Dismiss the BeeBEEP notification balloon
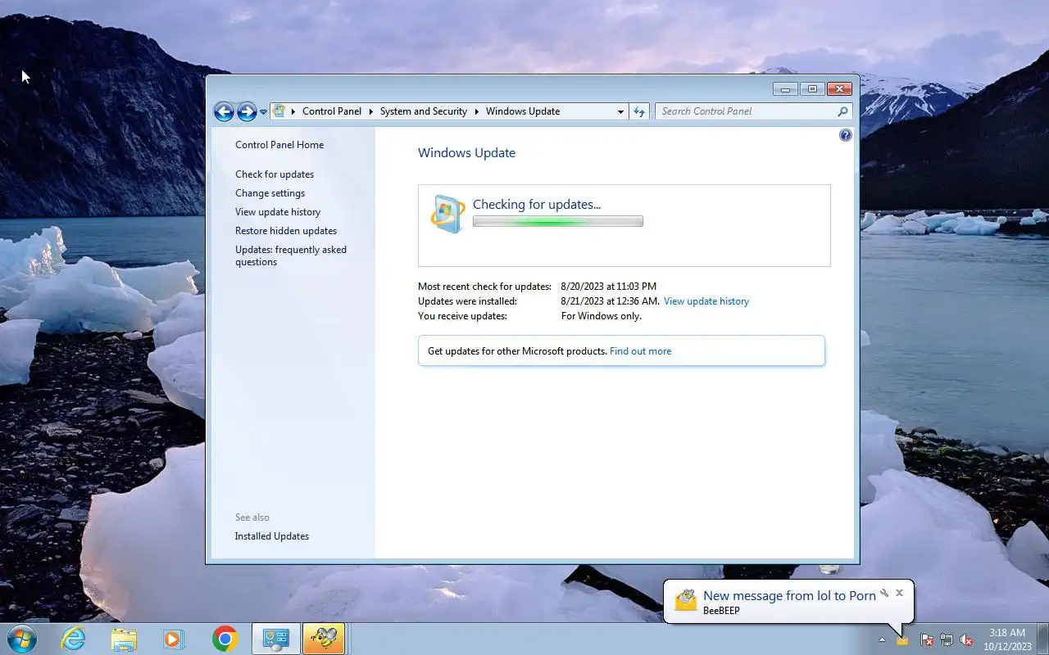Screen dimensions: 1049x655 point(899,593)
